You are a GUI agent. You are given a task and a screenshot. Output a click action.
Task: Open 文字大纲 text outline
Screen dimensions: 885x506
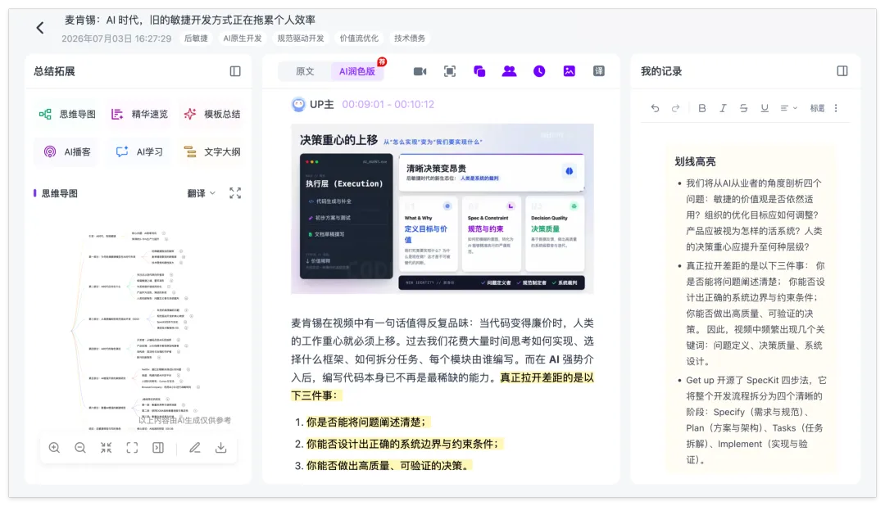[212, 151]
